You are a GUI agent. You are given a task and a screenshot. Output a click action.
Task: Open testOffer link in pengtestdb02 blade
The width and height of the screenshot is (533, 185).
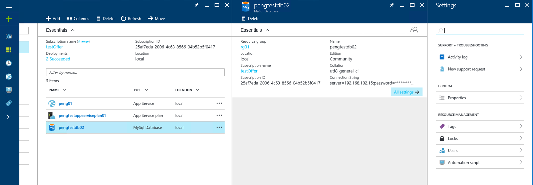[x=249, y=71]
